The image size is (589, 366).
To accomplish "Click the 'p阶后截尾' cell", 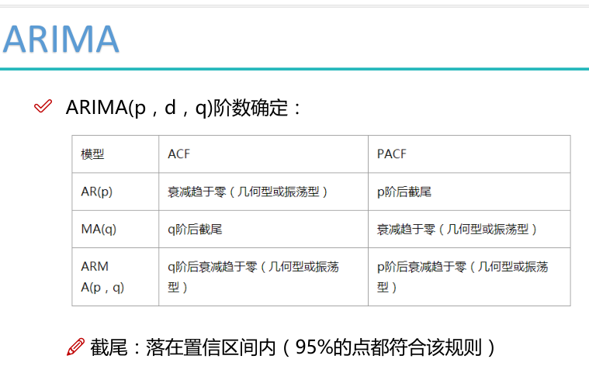I will [x=469, y=192].
